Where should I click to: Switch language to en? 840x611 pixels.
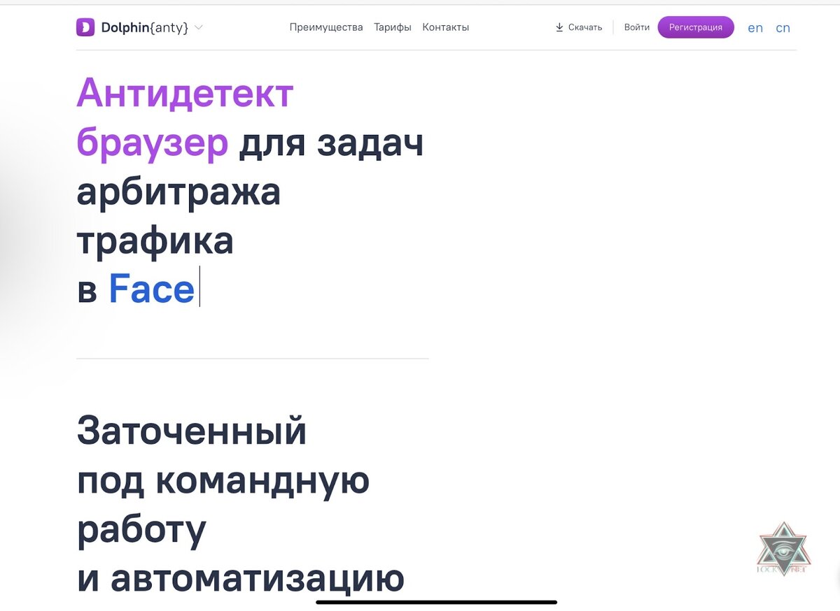pyautogui.click(x=755, y=28)
